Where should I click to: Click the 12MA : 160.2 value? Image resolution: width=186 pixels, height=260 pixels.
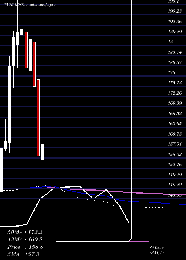[x=25, y=240]
